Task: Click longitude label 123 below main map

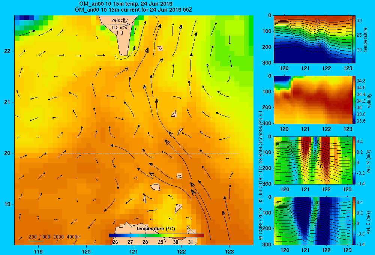Action: pyautogui.click(x=229, y=251)
